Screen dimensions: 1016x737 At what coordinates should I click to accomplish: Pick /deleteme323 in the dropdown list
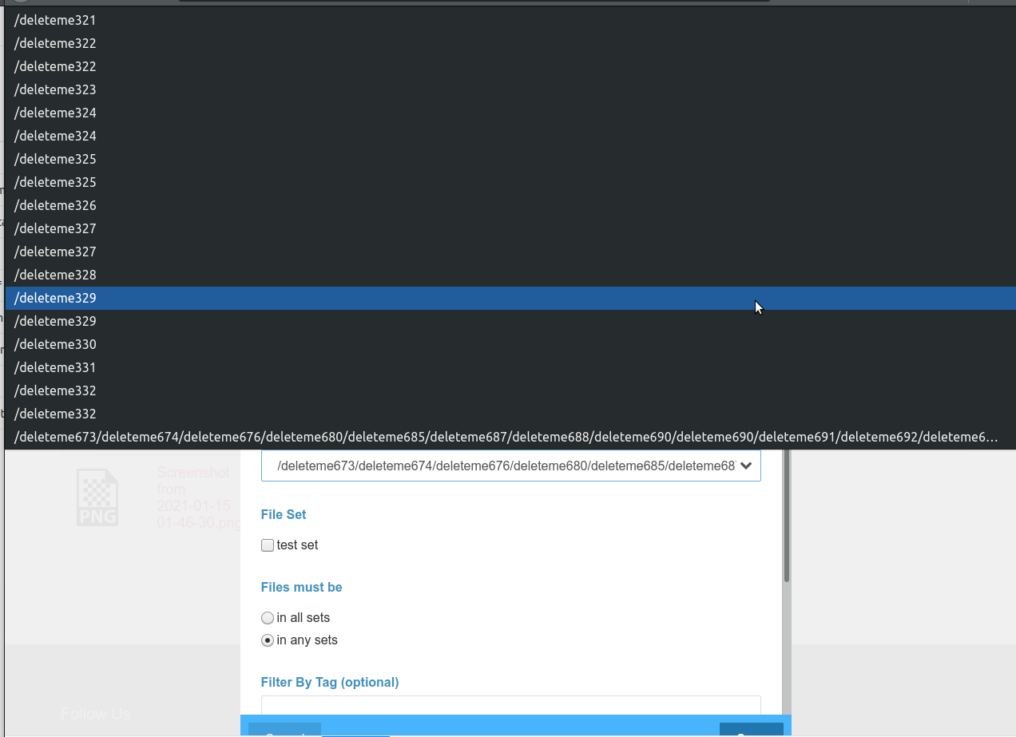[x=54, y=89]
